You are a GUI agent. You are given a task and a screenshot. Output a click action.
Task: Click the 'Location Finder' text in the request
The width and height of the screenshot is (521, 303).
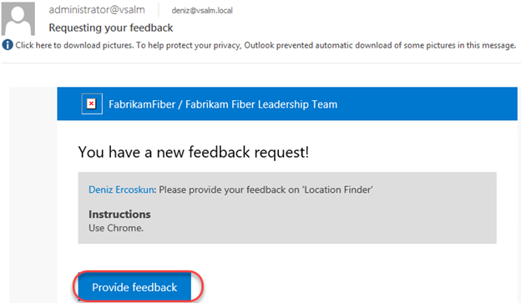337,189
